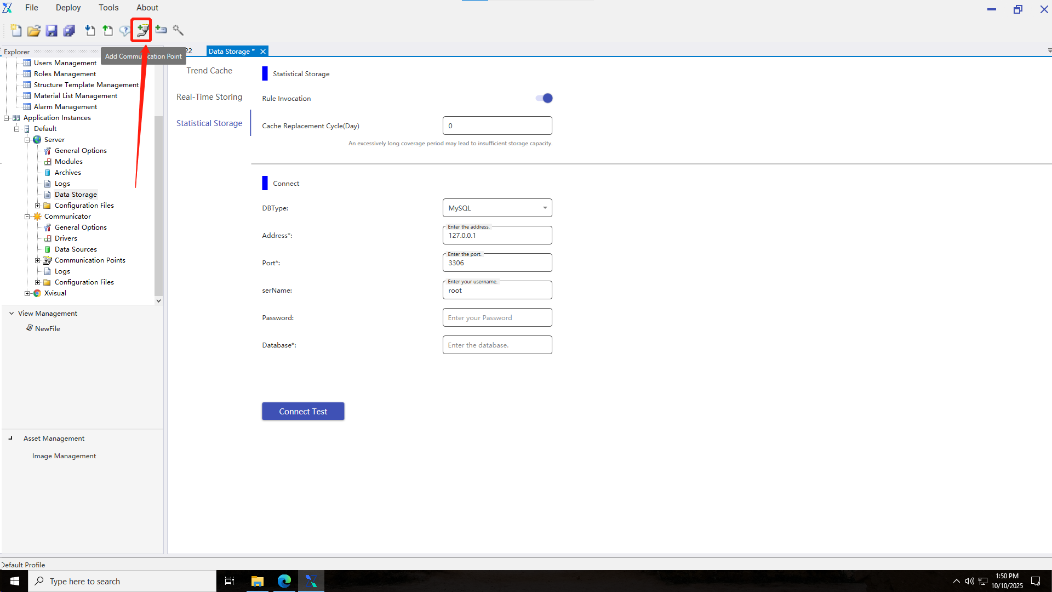Click the Open Project folder icon
Screen dimensions: 1052x592
33,31
